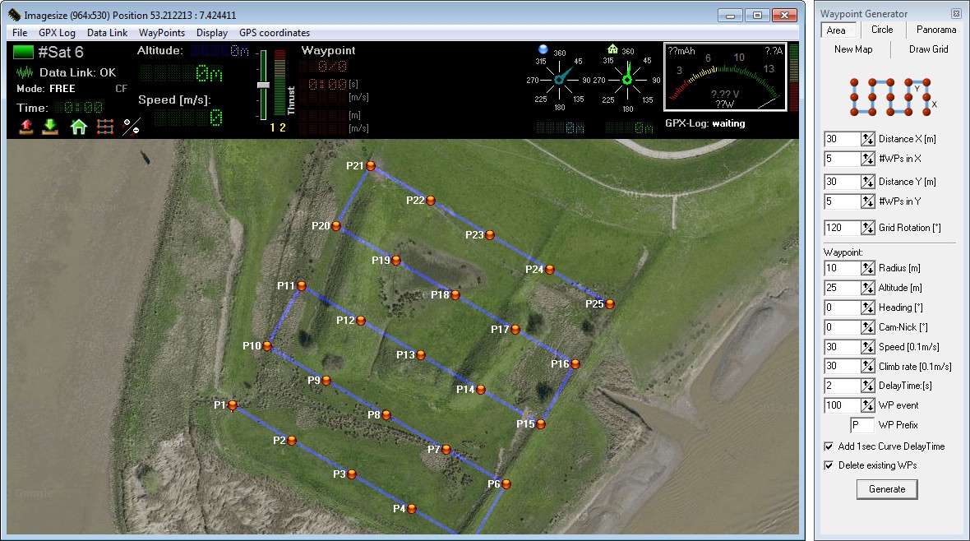Image resolution: width=970 pixels, height=541 pixels.
Task: Open the GPX Log menu
Action: [57, 33]
